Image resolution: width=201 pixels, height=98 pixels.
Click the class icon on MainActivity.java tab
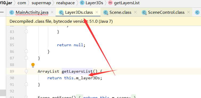tap(12, 12)
